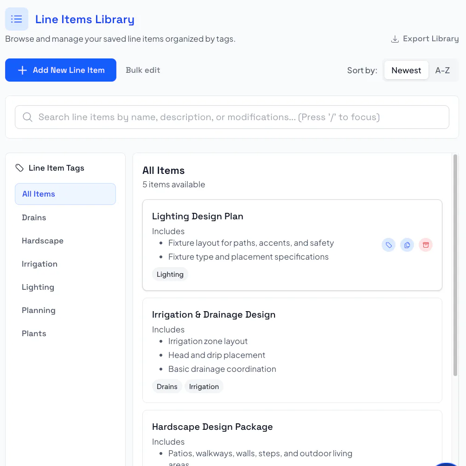This screenshot has height=466, width=466.
Task: Open Bulk edit mode
Action: point(143,70)
